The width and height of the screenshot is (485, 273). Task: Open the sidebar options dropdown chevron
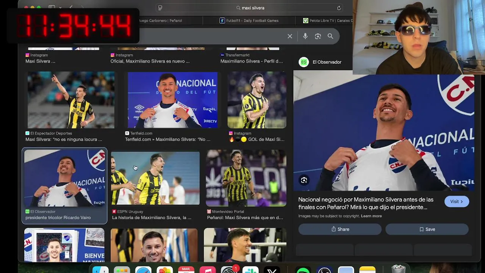click(60, 8)
